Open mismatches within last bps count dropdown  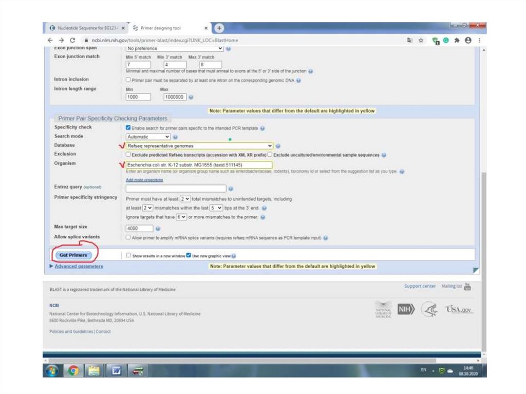[147, 208]
